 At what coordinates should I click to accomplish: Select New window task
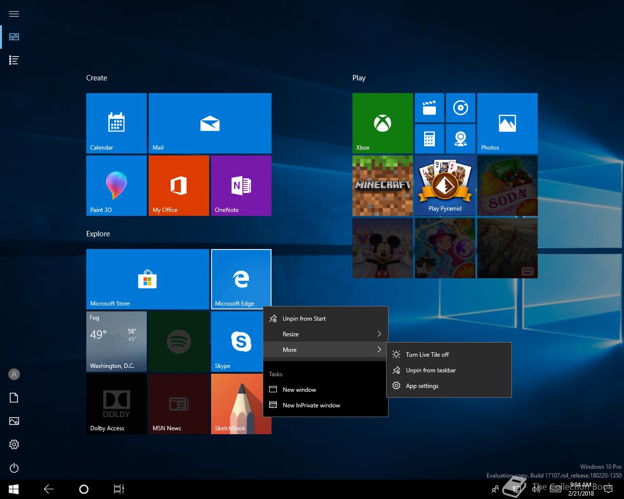pos(326,390)
